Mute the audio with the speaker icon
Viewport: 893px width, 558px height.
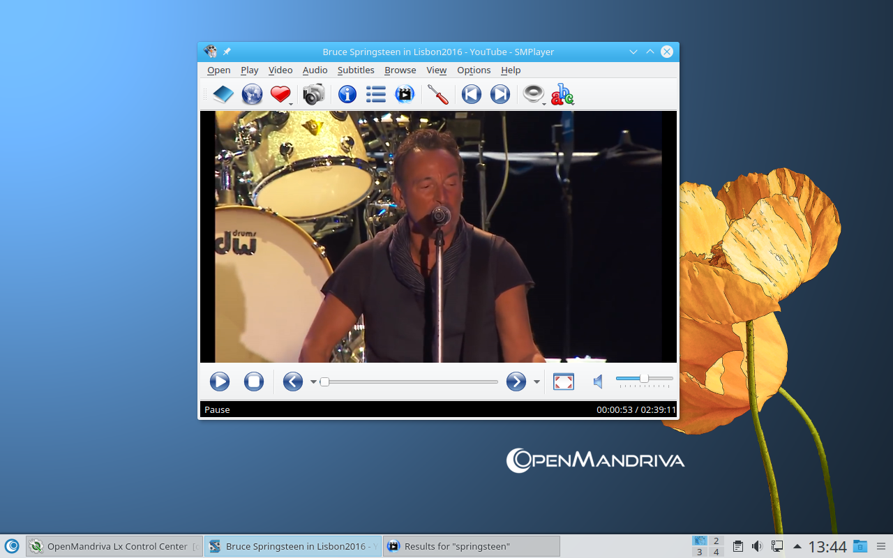(x=598, y=382)
